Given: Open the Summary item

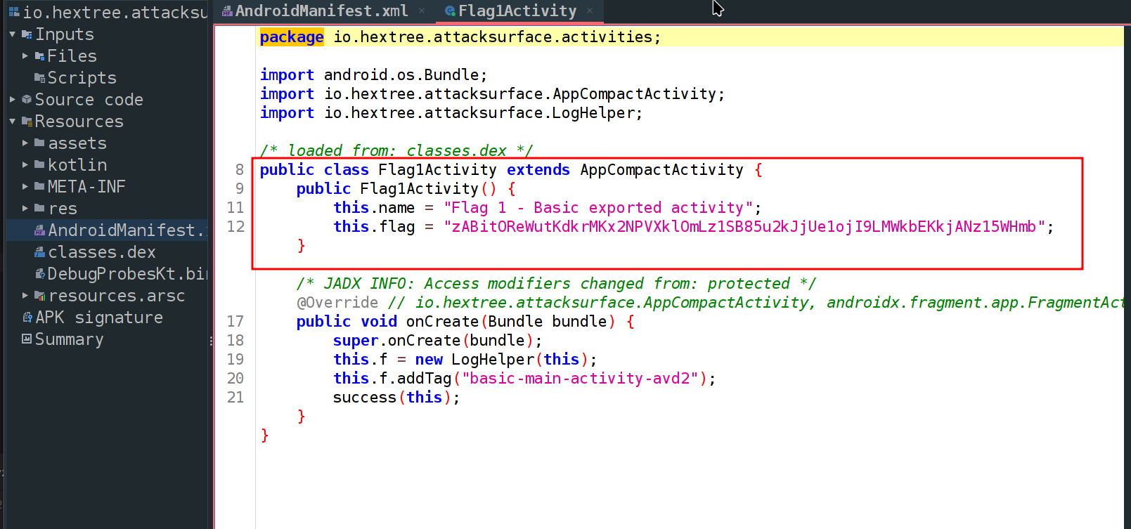Looking at the screenshot, I should (x=69, y=339).
